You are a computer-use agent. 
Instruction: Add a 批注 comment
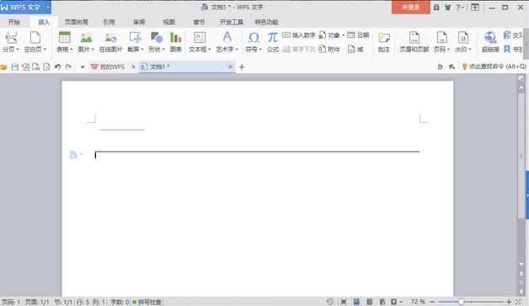point(383,41)
